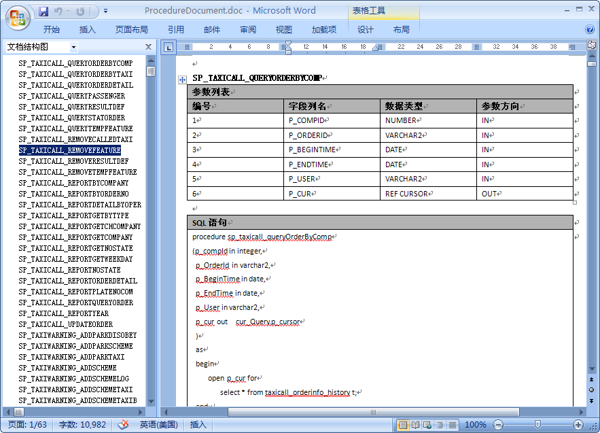Click Select Browse Object button
This screenshot has width=600, height=433.
(x=592, y=390)
